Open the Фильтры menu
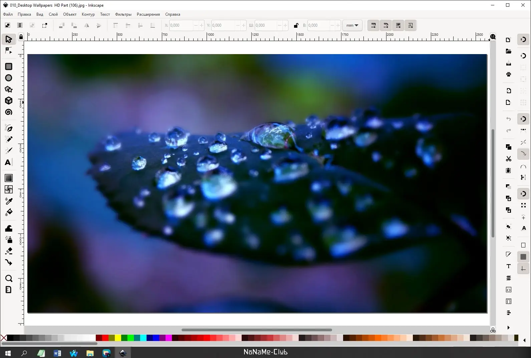The height and width of the screenshot is (358, 531). point(123,14)
